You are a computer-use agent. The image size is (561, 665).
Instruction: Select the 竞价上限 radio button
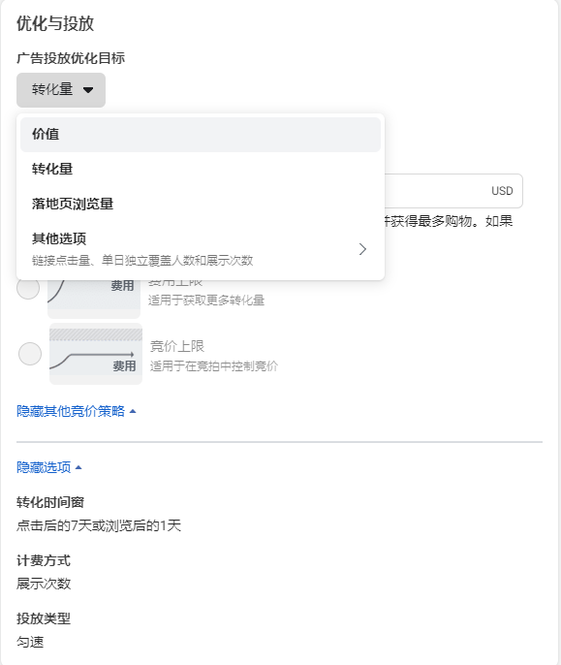(30, 354)
